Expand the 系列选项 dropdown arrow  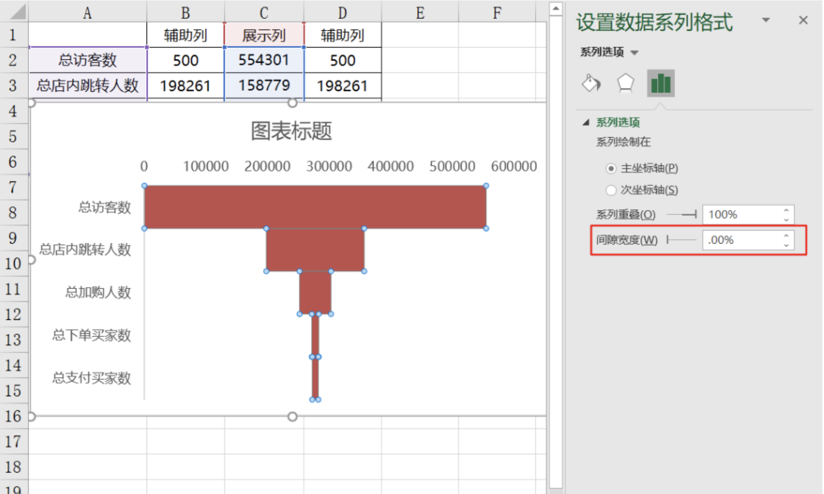click(634, 53)
